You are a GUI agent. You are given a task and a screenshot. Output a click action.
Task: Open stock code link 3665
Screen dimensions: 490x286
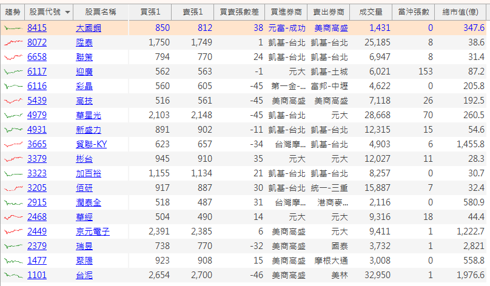point(37,144)
